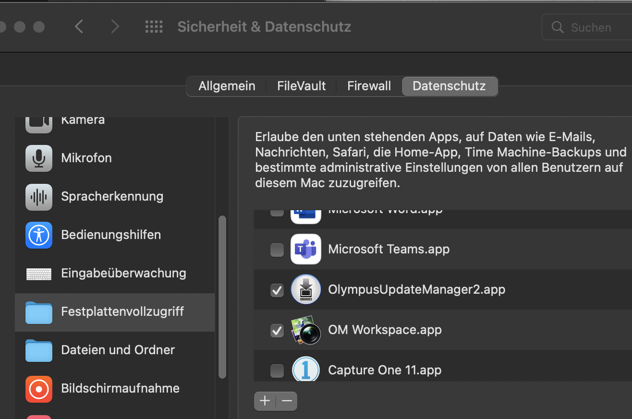Go back with the left chevron
The width and height of the screenshot is (632, 419).
click(x=79, y=26)
